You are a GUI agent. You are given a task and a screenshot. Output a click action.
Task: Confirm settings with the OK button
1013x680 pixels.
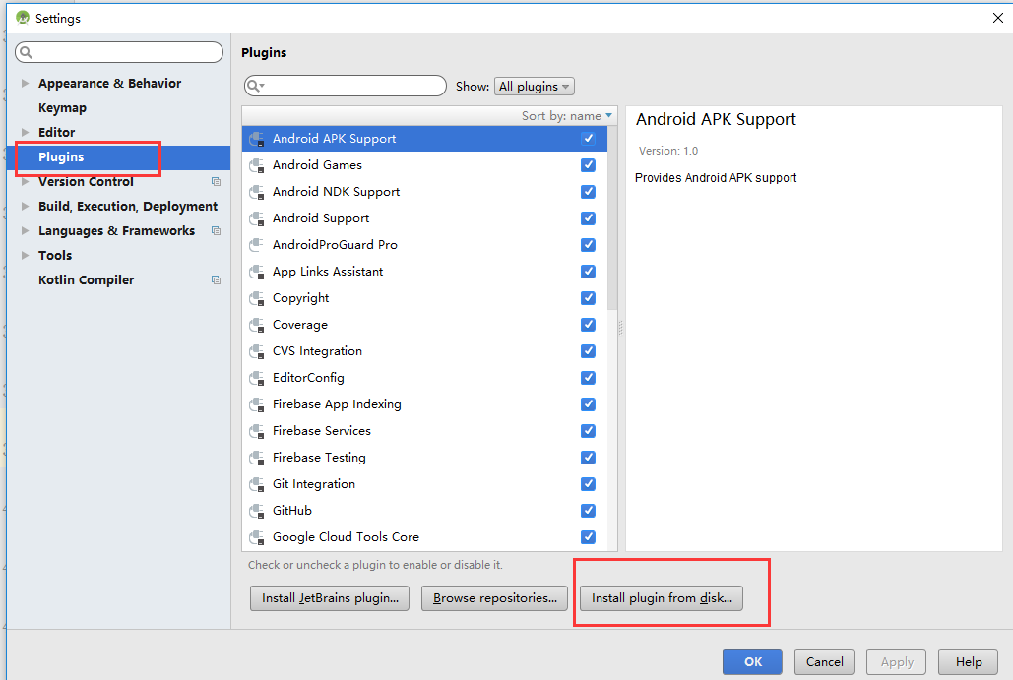[x=753, y=662]
